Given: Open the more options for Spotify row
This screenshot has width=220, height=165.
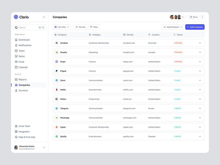Looking at the screenshot, I should pyautogui.click(x=200, y=136).
